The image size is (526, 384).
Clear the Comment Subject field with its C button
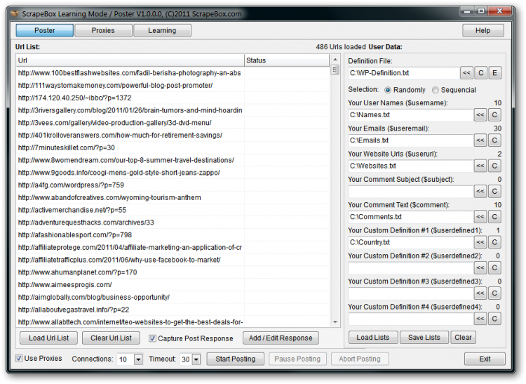coord(494,192)
